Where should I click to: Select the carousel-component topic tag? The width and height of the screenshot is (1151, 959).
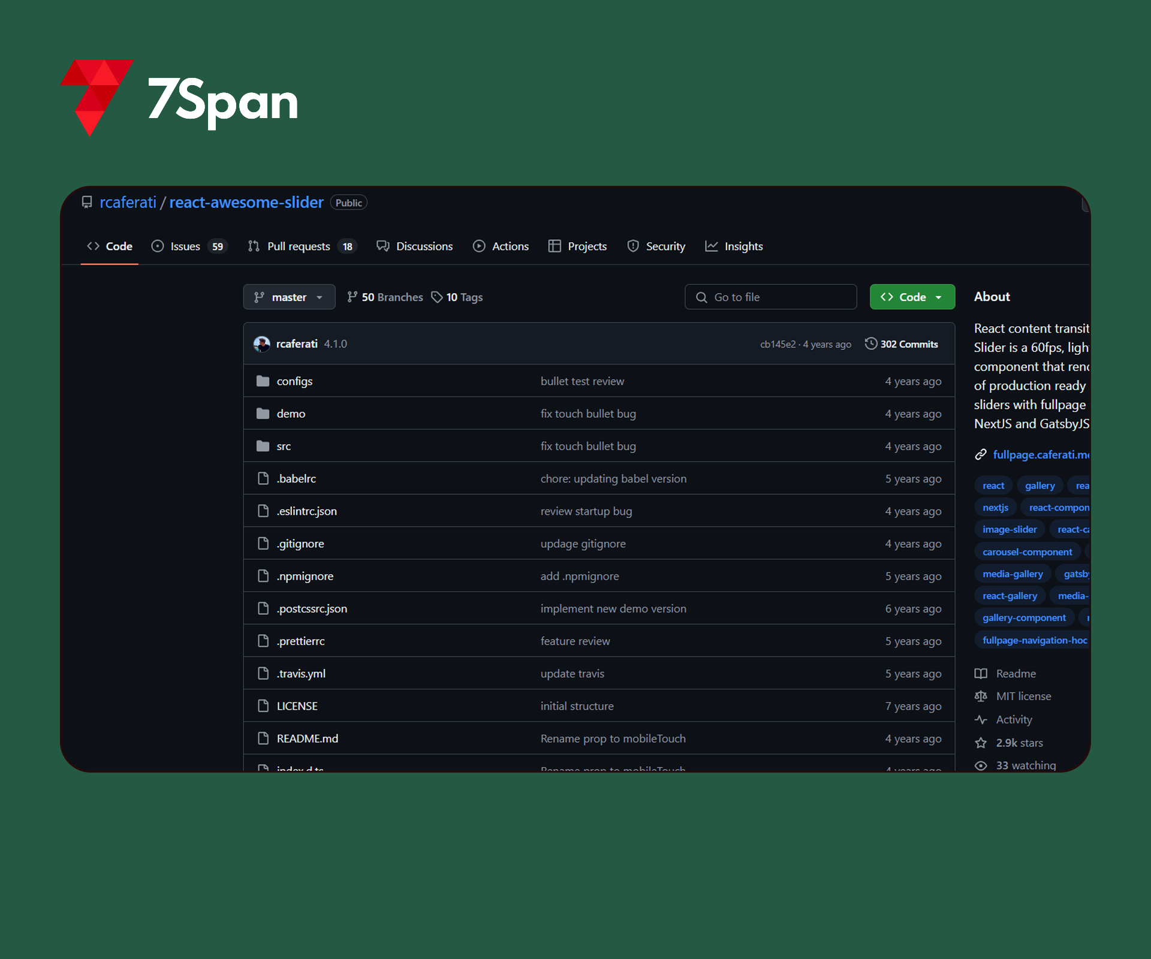click(1027, 551)
